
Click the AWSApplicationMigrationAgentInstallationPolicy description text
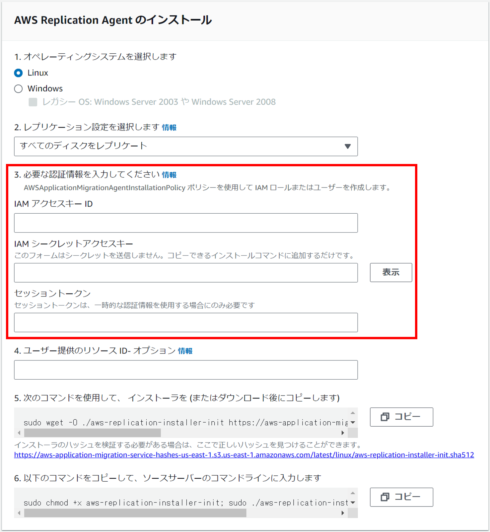[x=208, y=188]
